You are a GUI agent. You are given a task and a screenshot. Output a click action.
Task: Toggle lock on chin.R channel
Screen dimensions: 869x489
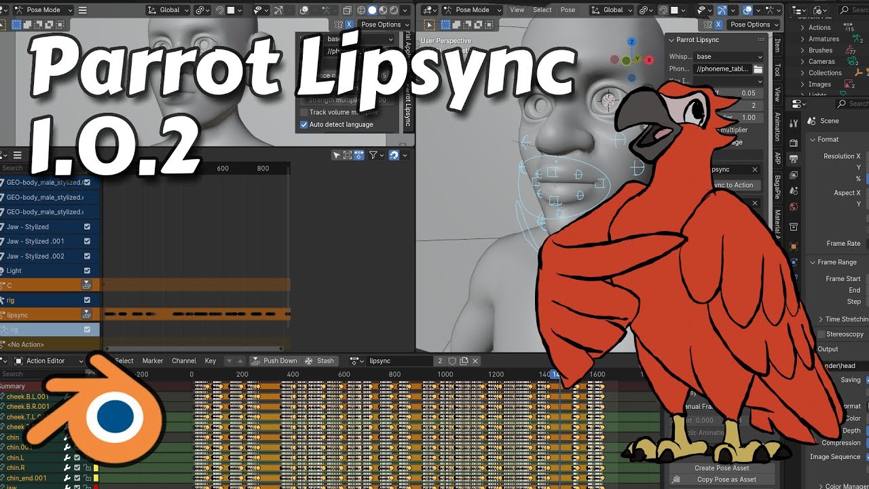click(x=87, y=468)
